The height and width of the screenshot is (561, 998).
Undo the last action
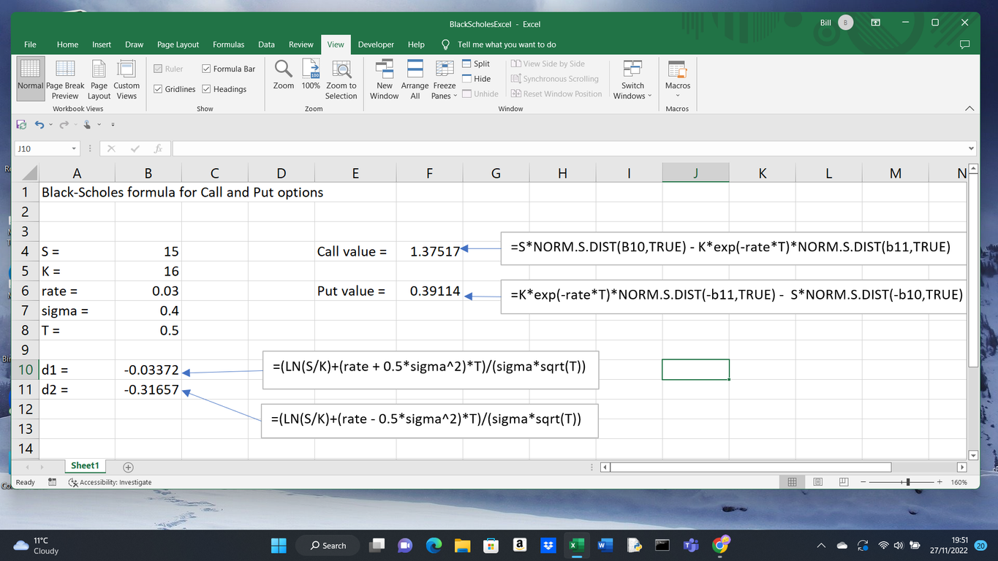pyautogui.click(x=39, y=125)
